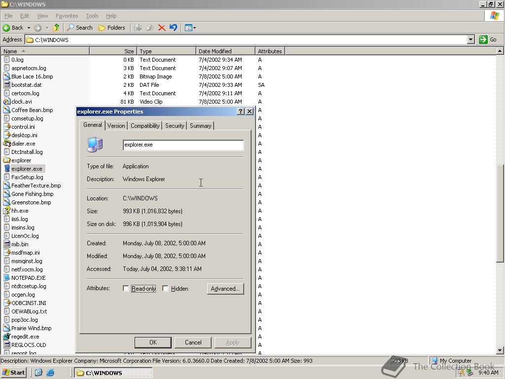Toggle the Folders pane button
The image size is (505, 379).
[111, 28]
